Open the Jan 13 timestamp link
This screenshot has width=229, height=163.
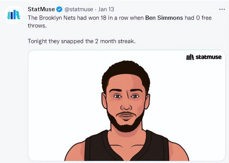coord(106,9)
